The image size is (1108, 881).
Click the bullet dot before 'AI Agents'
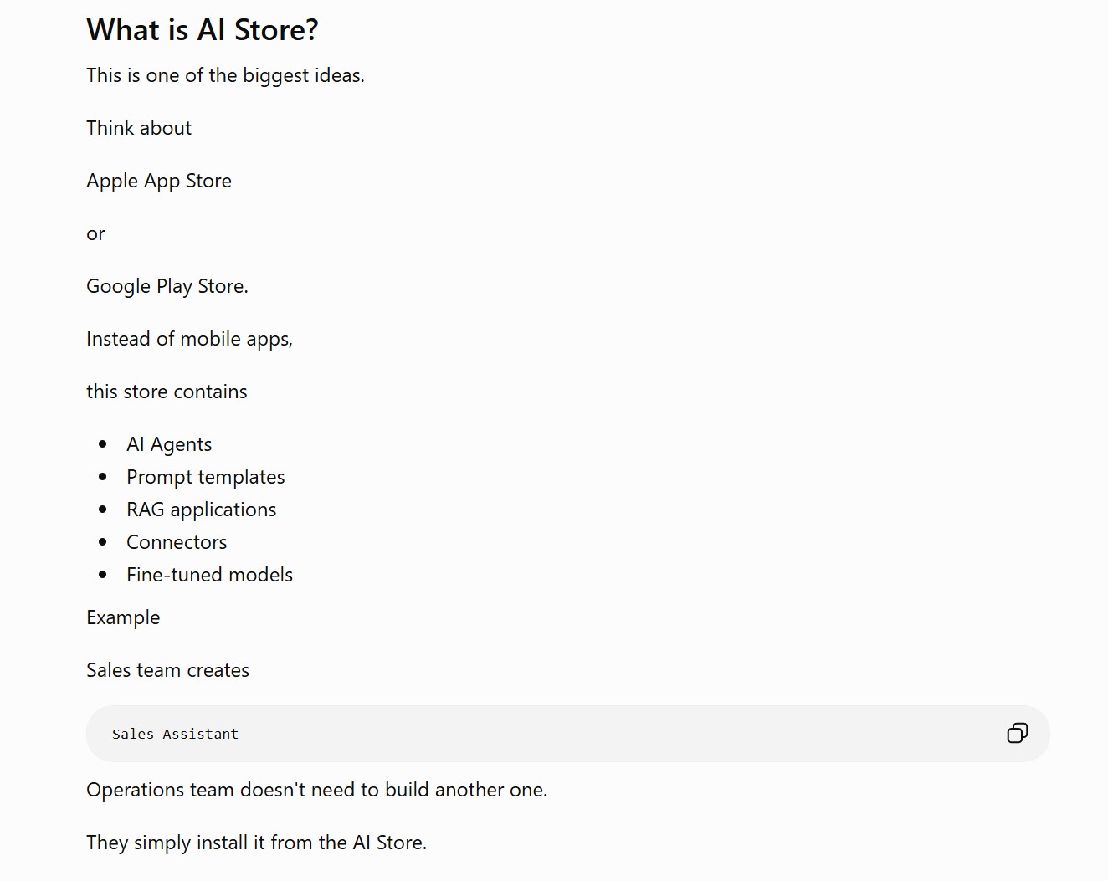[103, 444]
